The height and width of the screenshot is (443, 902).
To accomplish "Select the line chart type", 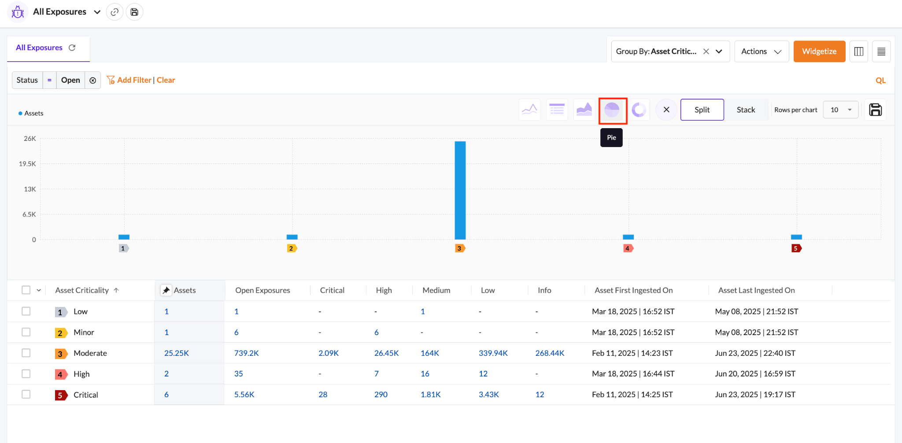I will pyautogui.click(x=529, y=110).
